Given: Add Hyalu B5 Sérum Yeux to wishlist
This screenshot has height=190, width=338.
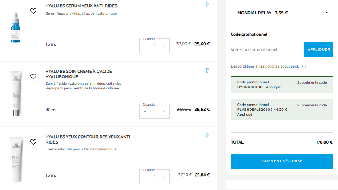Looking at the screenshot, I should pos(34,11).
